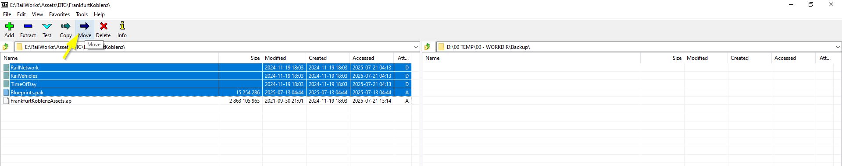Screen dimensions: 842x166
Task: Click the Add toolbar icon
Action: point(9,27)
